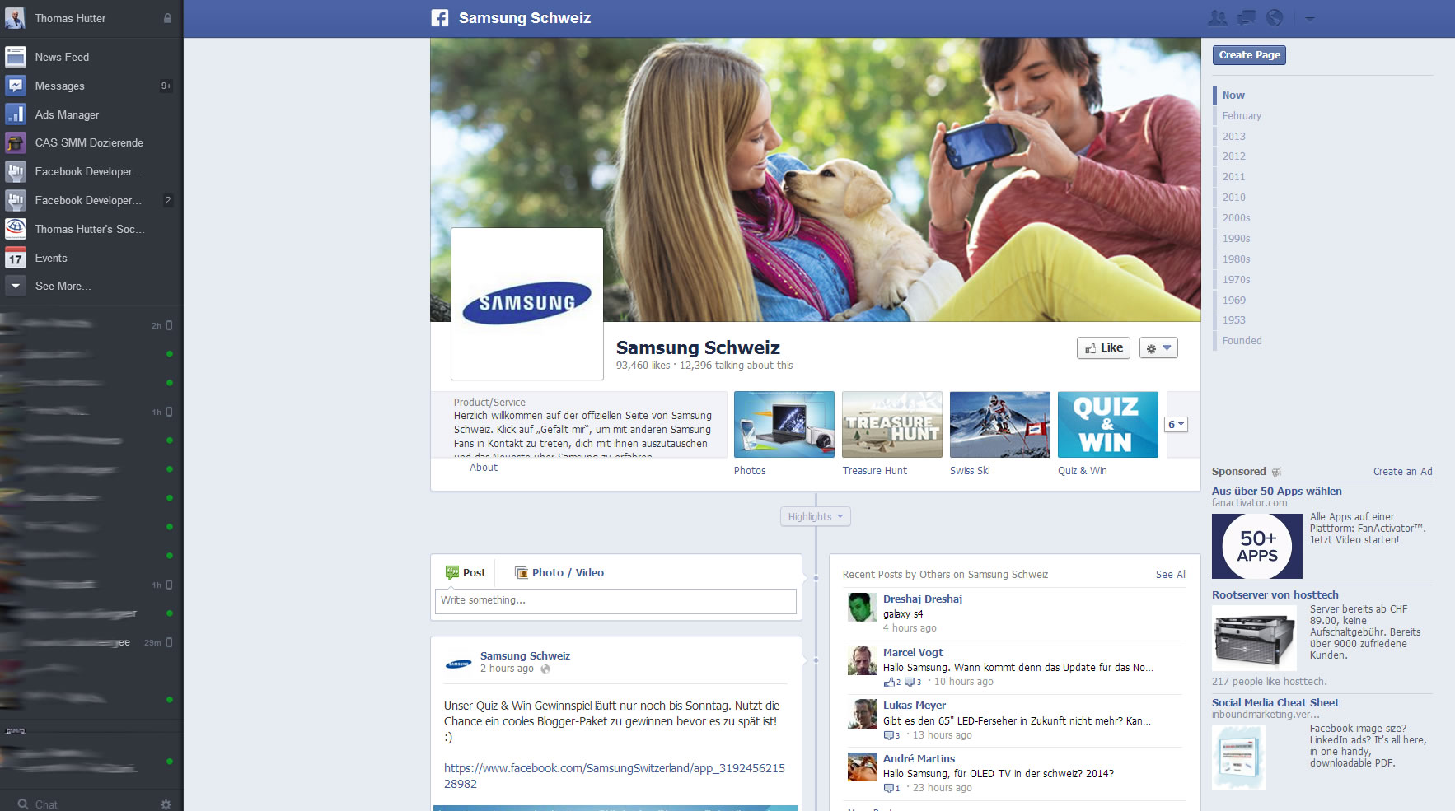Like the Samsung Schweiz page
This screenshot has height=811, width=1455.
tap(1103, 347)
